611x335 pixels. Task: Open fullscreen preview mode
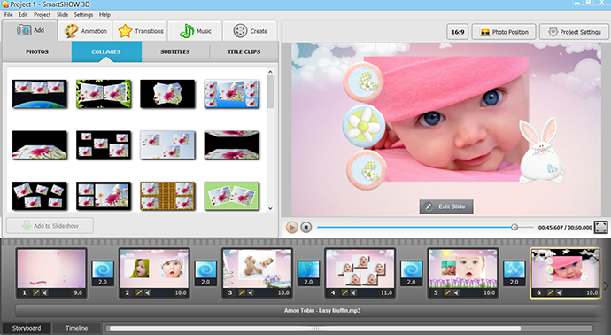coord(600,227)
